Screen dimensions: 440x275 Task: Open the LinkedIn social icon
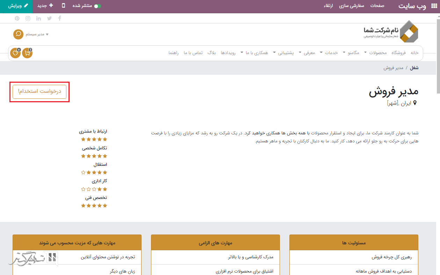pyautogui.click(x=38, y=18)
